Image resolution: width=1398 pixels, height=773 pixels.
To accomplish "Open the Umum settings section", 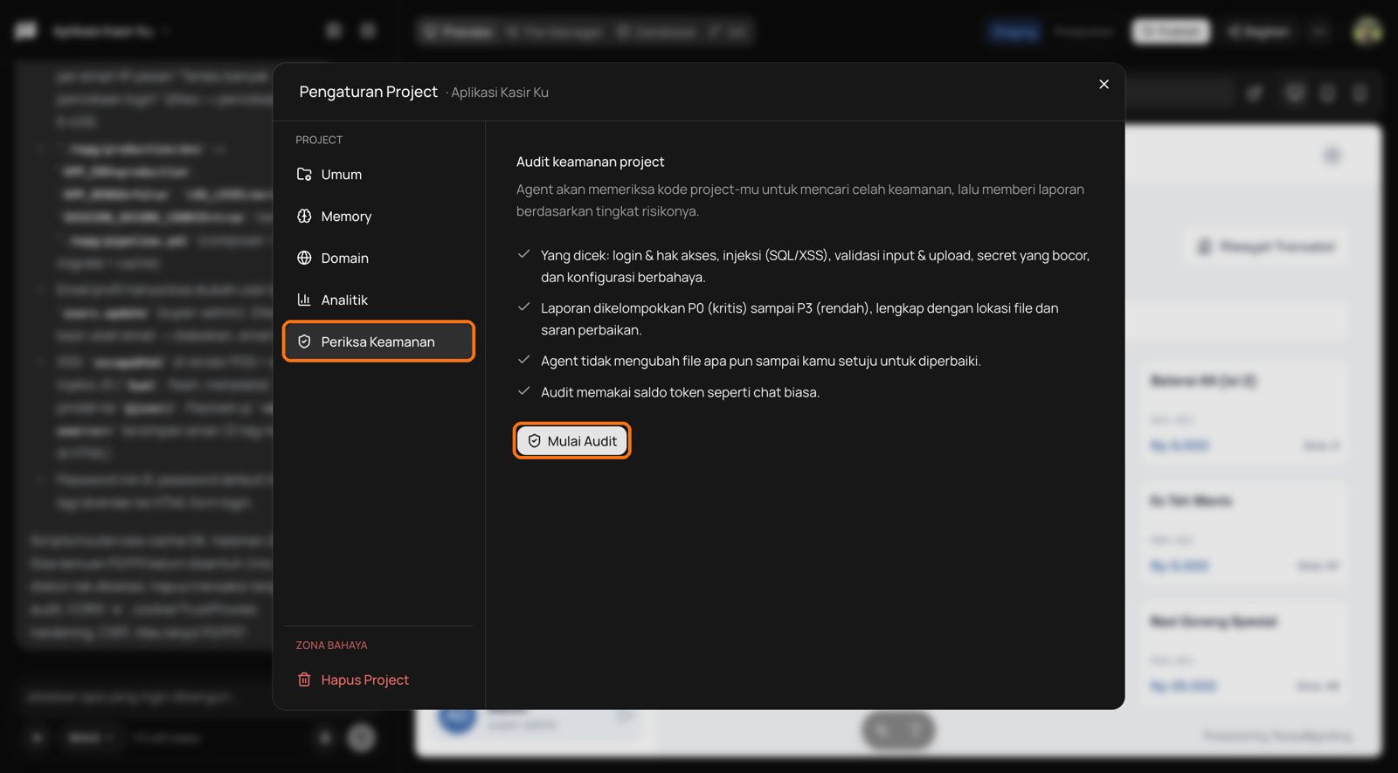I will click(378, 175).
